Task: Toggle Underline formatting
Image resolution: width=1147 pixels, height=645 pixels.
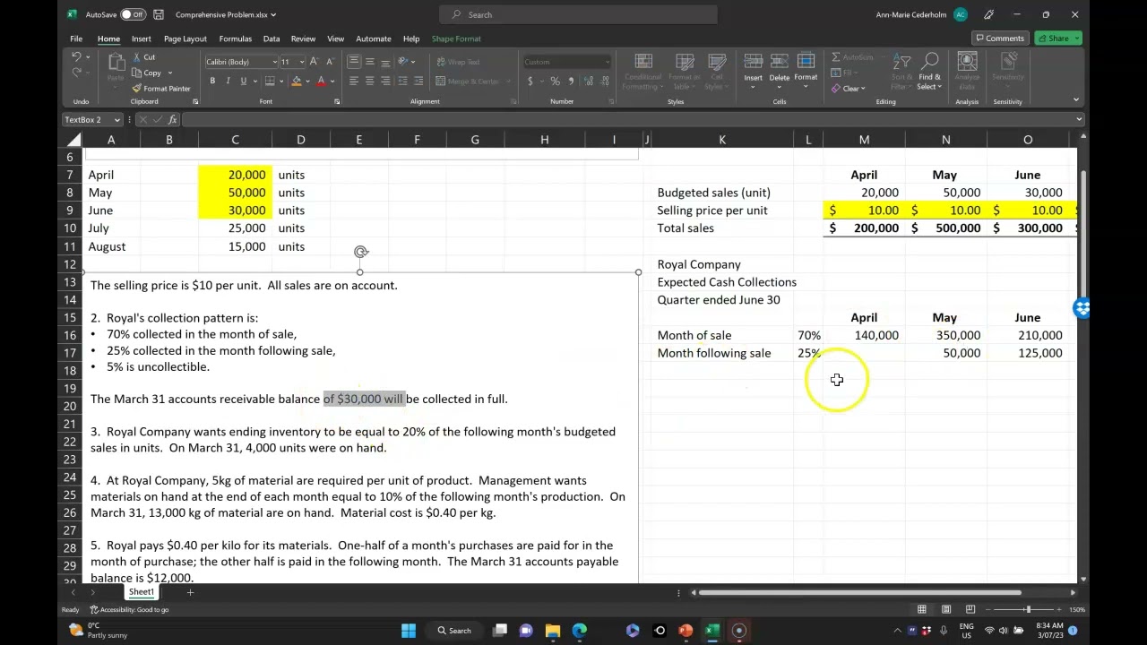Action: click(x=243, y=82)
